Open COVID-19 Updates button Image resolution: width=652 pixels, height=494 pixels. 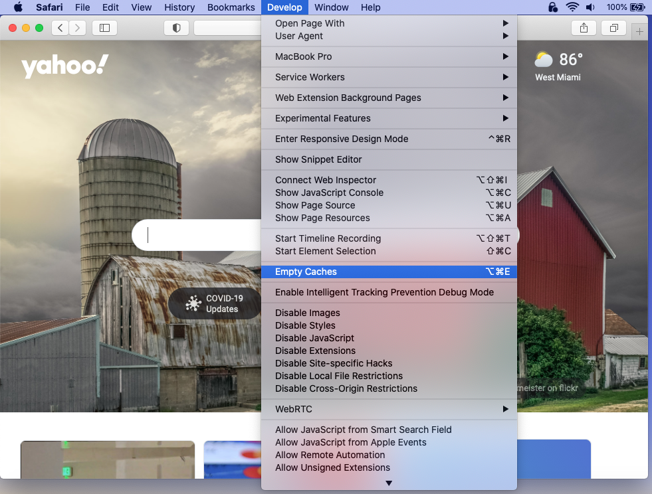[215, 303]
